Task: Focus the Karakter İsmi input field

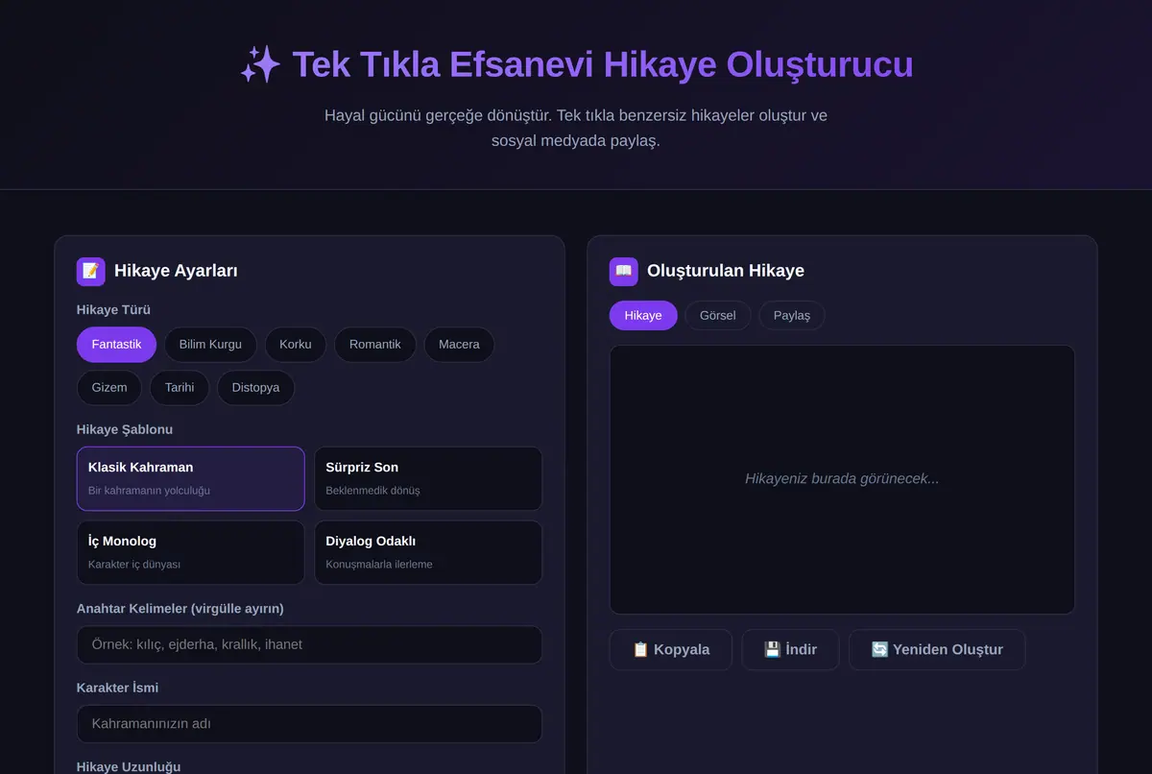Action: click(x=309, y=724)
